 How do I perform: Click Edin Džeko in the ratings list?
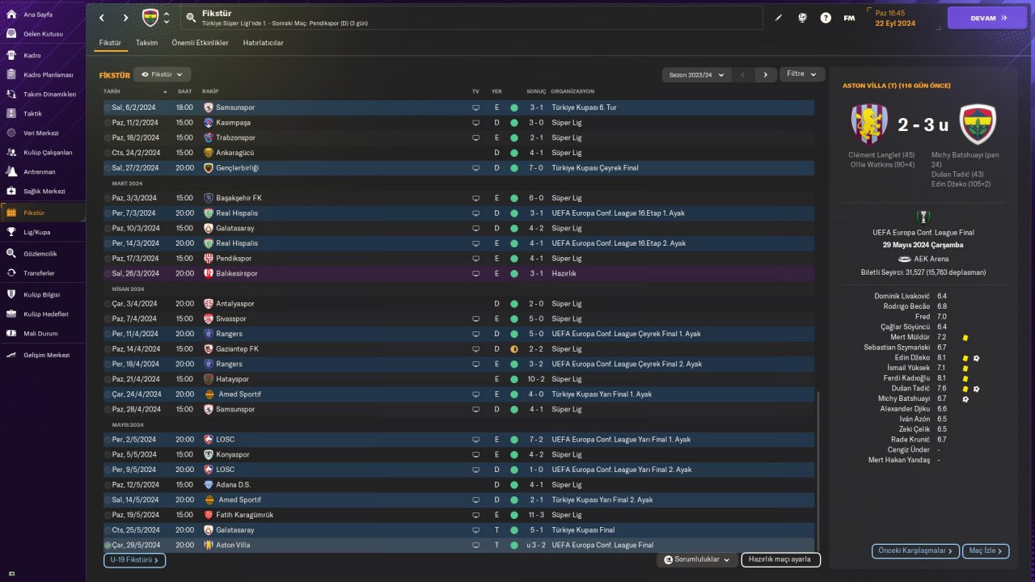click(x=912, y=357)
